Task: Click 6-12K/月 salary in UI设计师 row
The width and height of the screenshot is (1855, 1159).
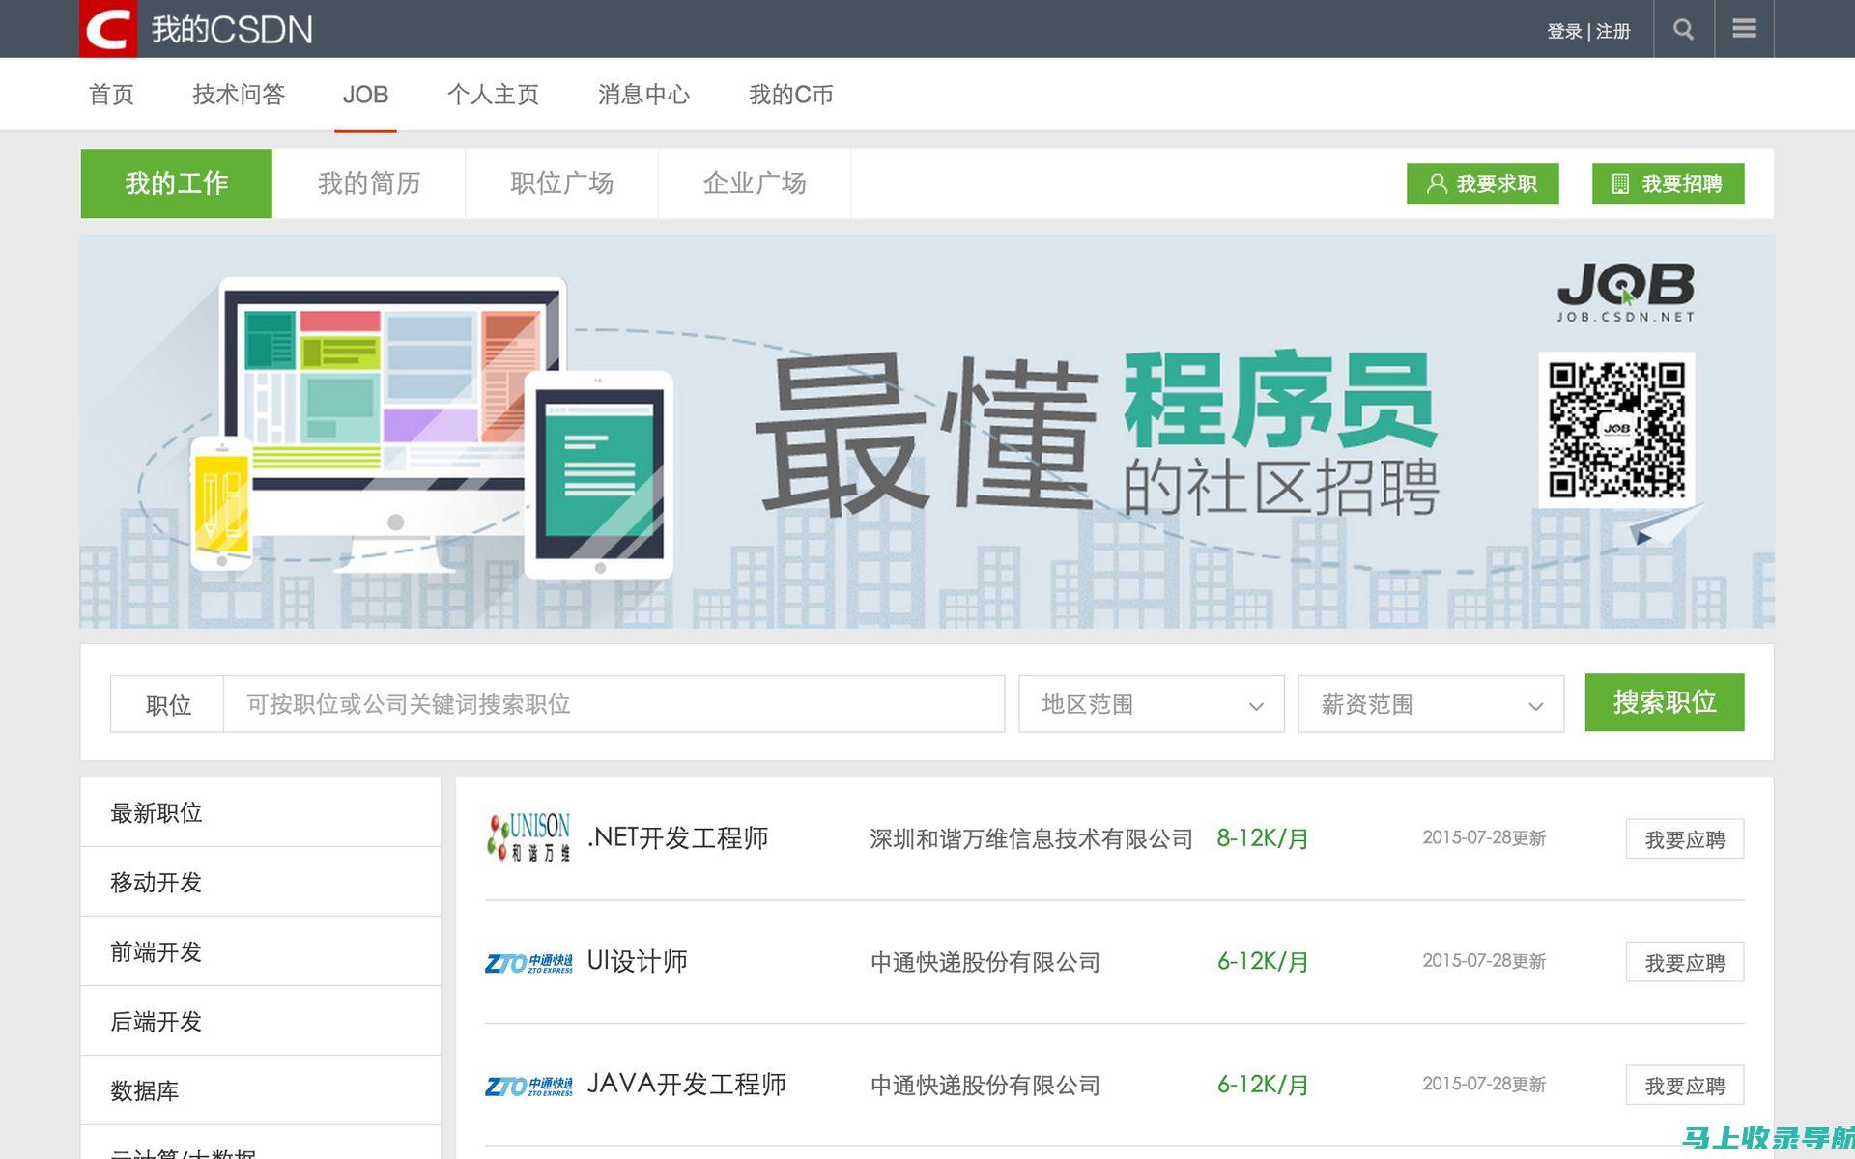Action: click(x=1263, y=962)
